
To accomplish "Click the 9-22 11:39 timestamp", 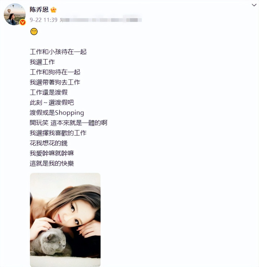I will (44, 20).
